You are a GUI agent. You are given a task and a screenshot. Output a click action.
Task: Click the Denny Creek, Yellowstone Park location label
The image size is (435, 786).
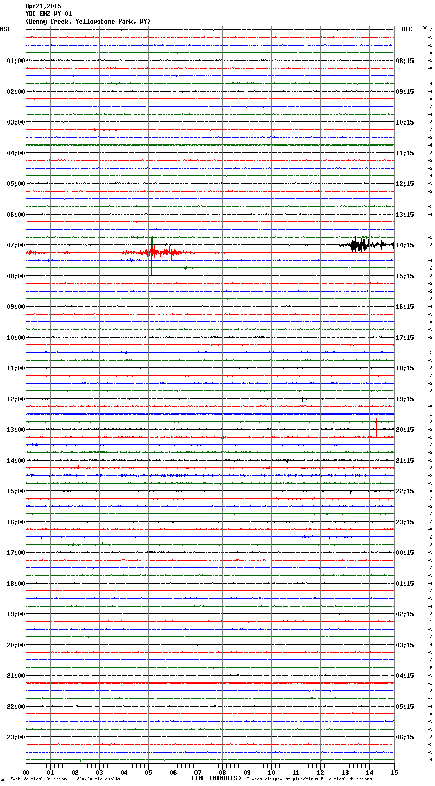coord(88,22)
